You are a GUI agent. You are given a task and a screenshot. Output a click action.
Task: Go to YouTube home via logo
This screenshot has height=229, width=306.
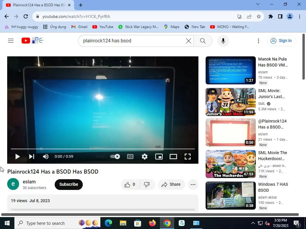point(32,41)
